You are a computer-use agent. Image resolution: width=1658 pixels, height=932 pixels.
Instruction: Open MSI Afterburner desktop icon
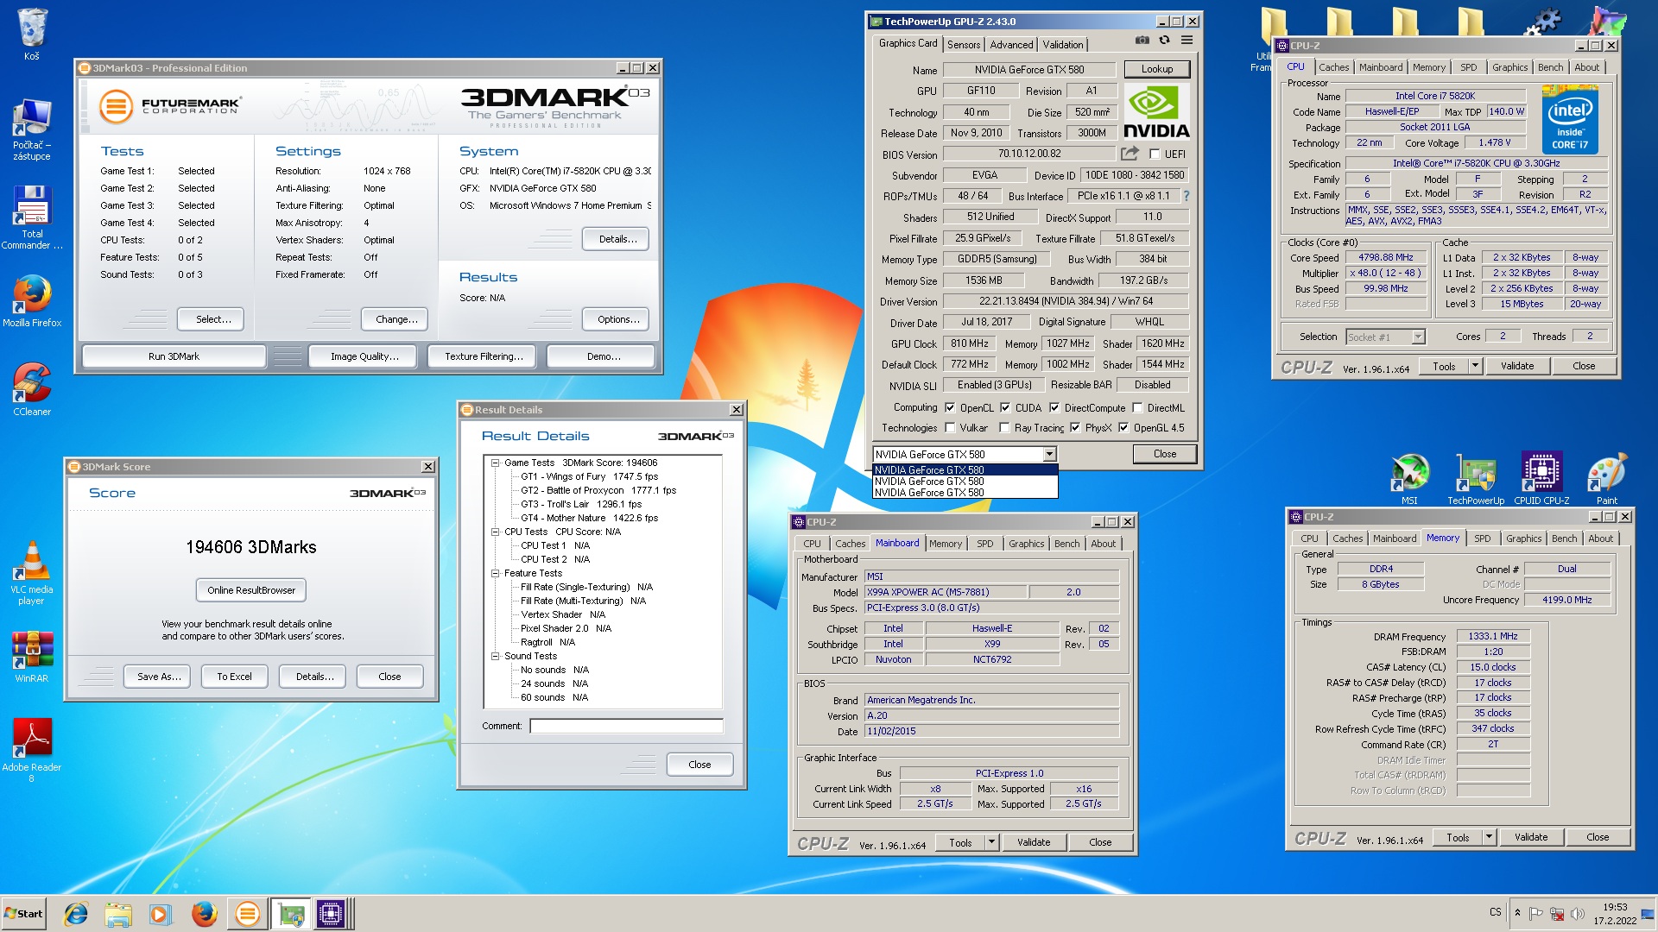pyautogui.click(x=1409, y=478)
